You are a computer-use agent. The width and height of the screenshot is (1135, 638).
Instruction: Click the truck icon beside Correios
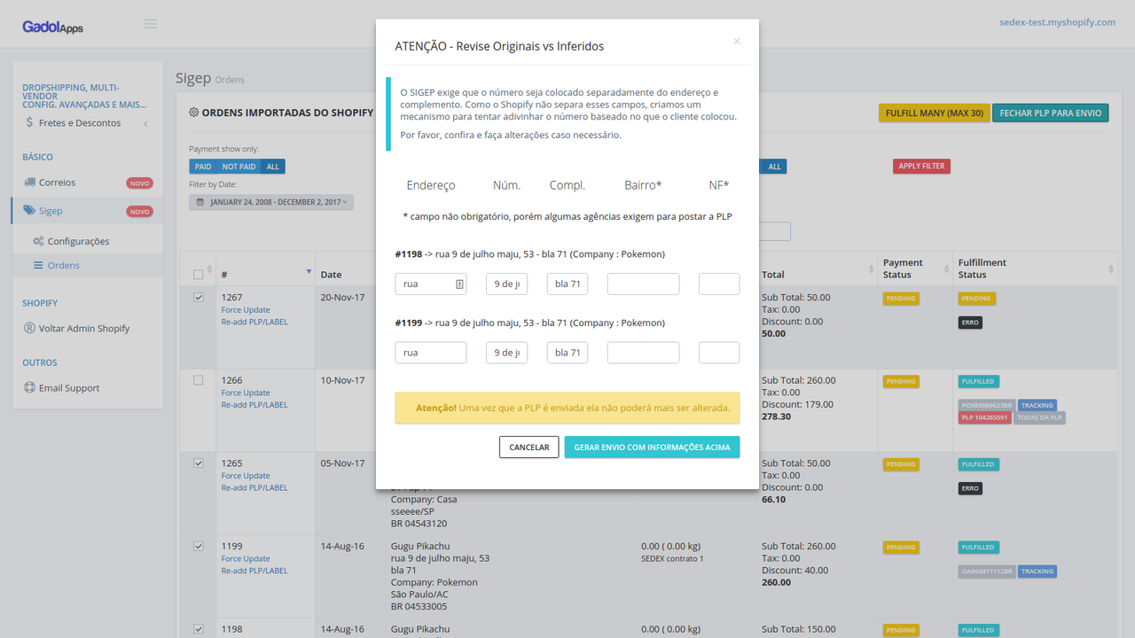coord(30,183)
